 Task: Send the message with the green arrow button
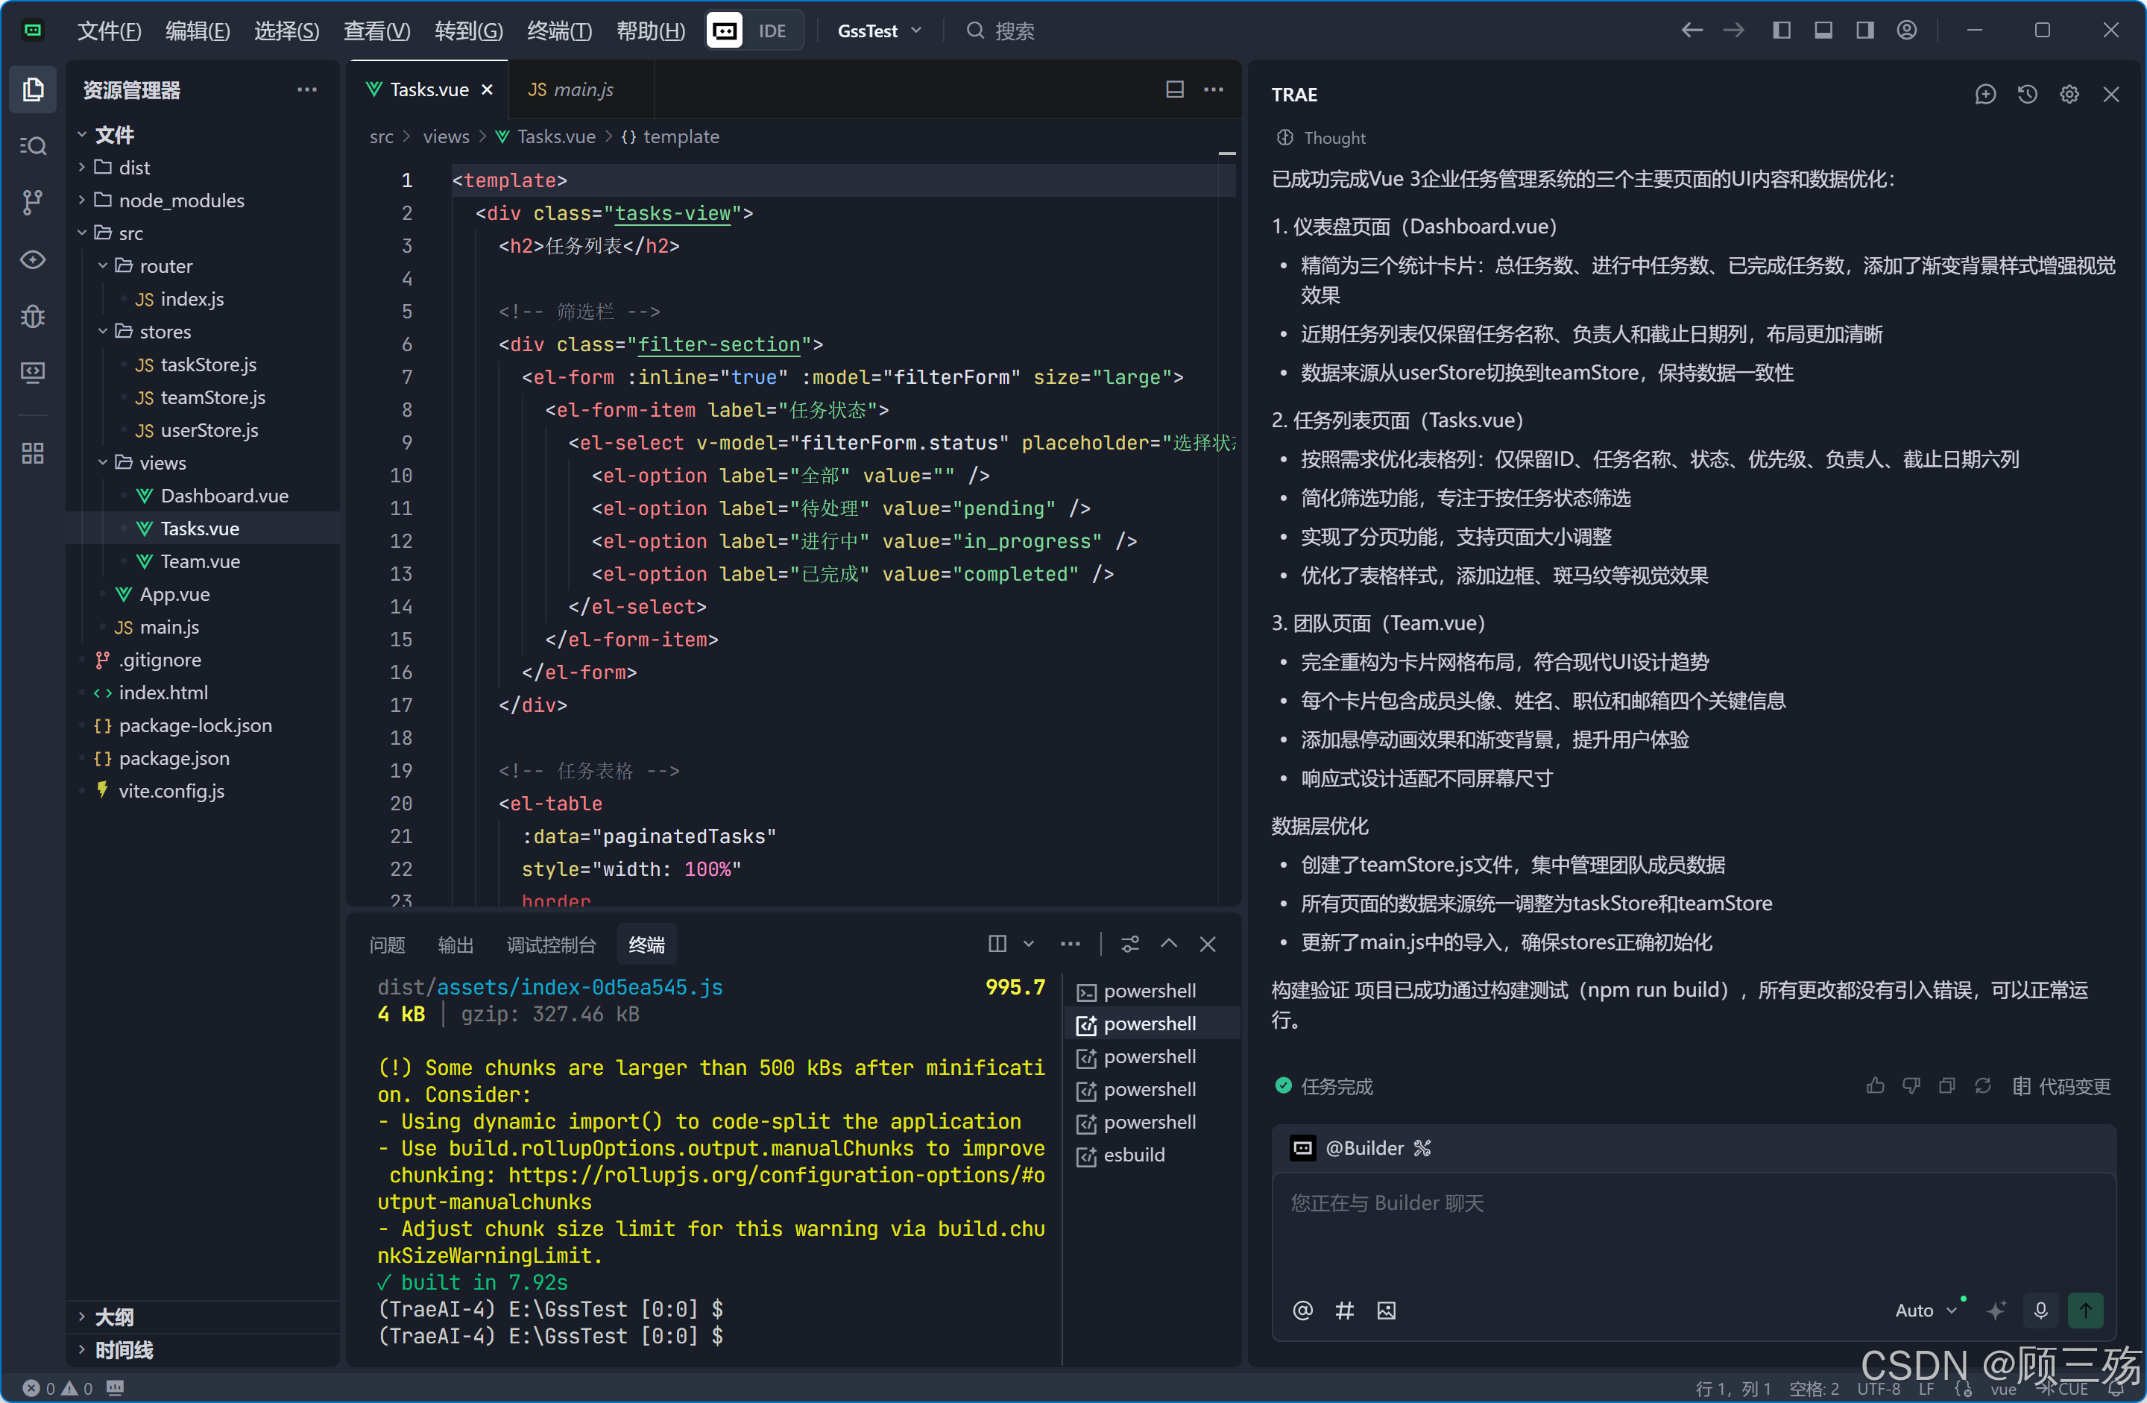[x=2085, y=1310]
